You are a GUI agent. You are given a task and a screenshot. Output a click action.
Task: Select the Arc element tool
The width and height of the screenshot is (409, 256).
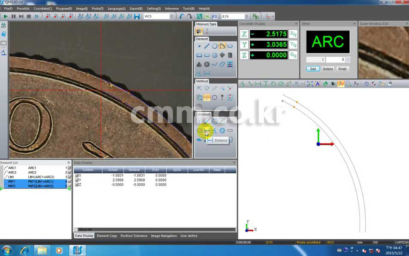(x=222, y=46)
